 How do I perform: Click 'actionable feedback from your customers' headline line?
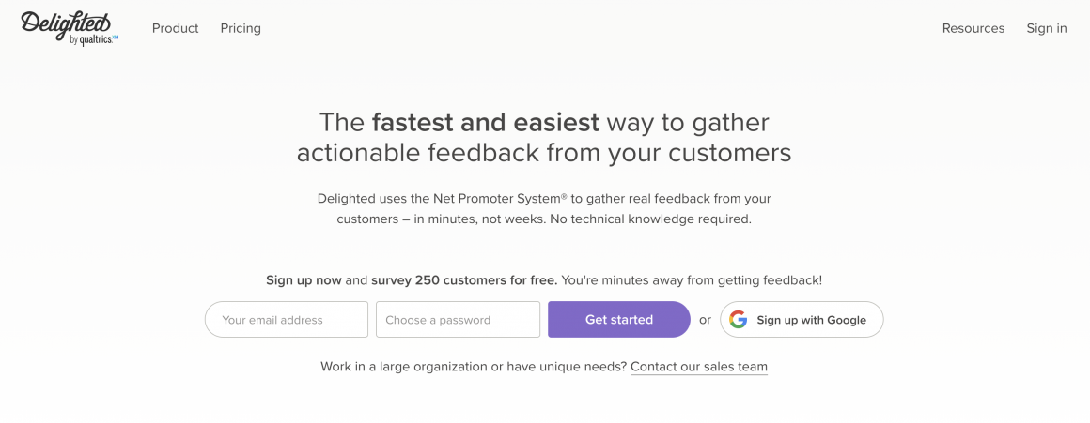click(544, 153)
